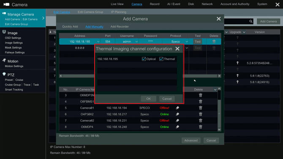
Task: Click the Motion running figure icon
Action: [4, 60]
